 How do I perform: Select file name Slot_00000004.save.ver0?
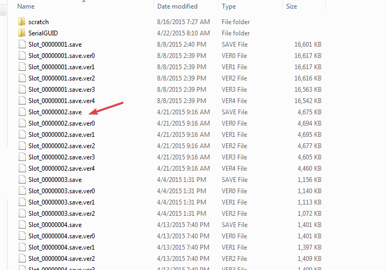coord(62,236)
